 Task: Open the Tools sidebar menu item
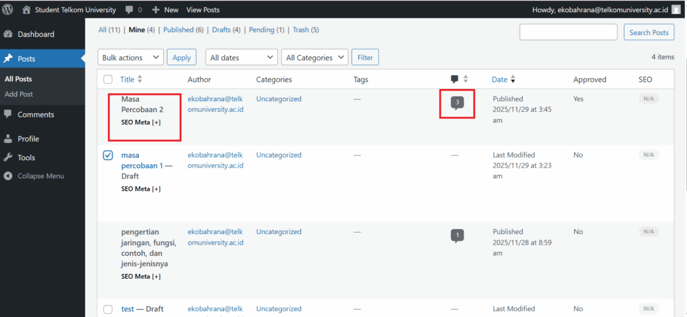(x=26, y=157)
